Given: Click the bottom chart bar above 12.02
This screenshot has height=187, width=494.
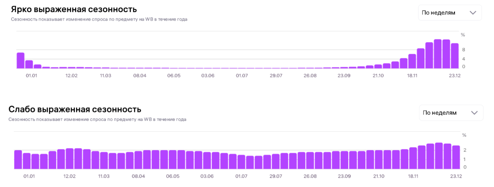Looking at the screenshot, I should pyautogui.click(x=69, y=159).
